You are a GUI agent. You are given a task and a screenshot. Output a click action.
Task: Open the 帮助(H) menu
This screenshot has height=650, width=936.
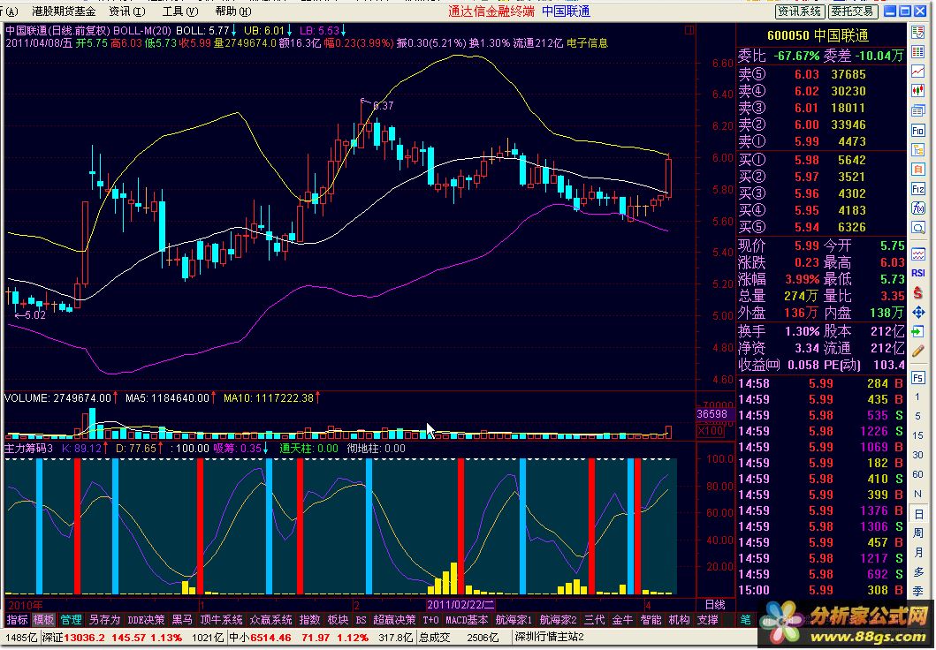click(233, 11)
